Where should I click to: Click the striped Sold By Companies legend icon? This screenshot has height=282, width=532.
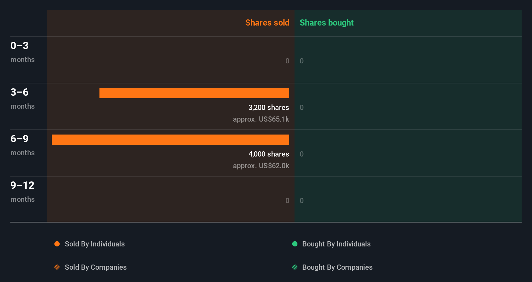click(57, 267)
